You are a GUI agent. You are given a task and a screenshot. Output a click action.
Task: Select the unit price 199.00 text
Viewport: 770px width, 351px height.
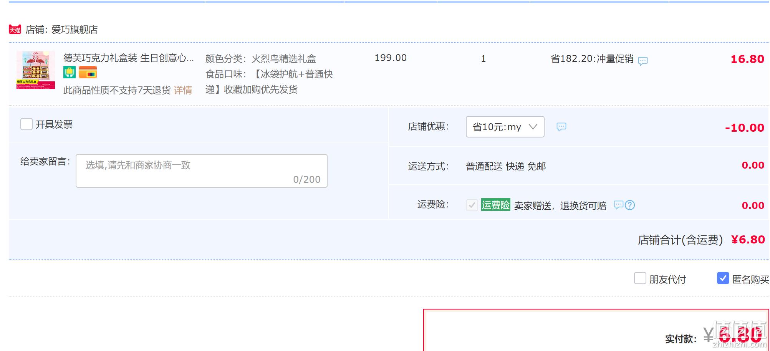tap(391, 58)
